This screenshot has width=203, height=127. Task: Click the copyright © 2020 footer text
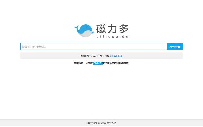click(x=101, y=123)
